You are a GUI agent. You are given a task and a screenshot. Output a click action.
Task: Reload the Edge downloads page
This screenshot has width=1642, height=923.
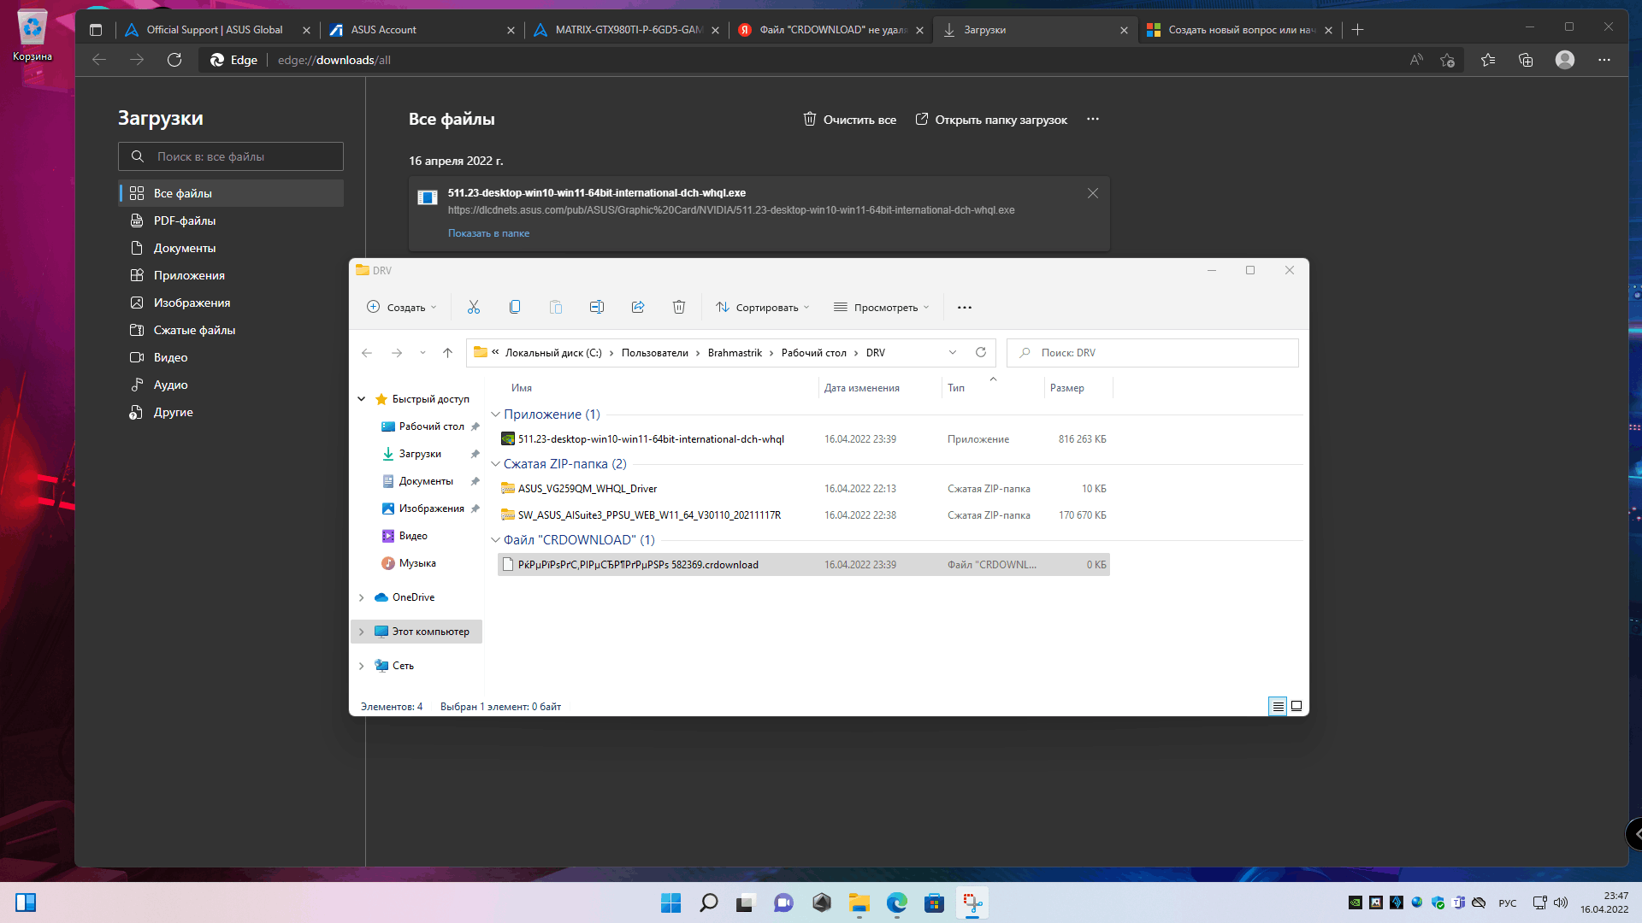[x=174, y=60]
